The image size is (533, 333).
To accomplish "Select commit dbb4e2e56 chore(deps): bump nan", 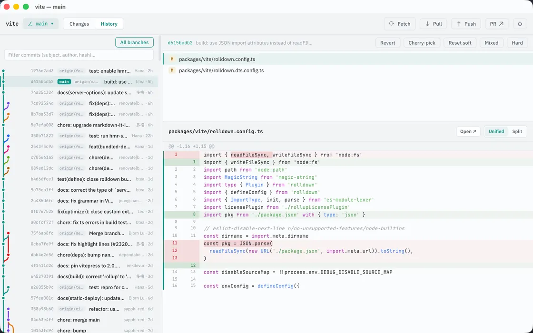I will pos(79,255).
